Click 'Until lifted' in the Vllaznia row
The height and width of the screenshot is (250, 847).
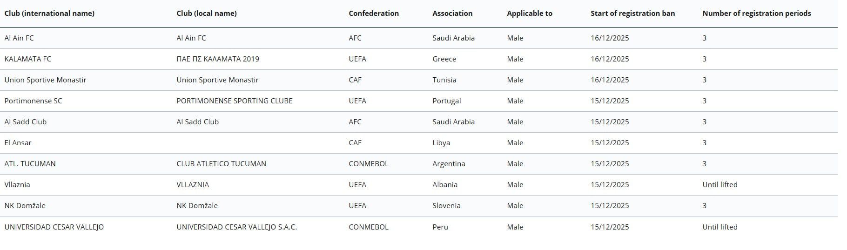[x=719, y=185]
